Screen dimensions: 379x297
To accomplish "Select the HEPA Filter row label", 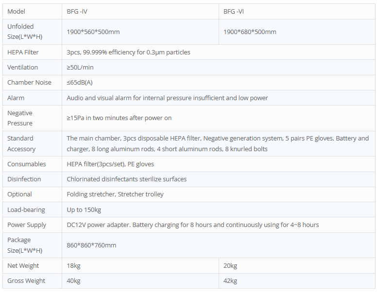I will [x=23, y=52].
